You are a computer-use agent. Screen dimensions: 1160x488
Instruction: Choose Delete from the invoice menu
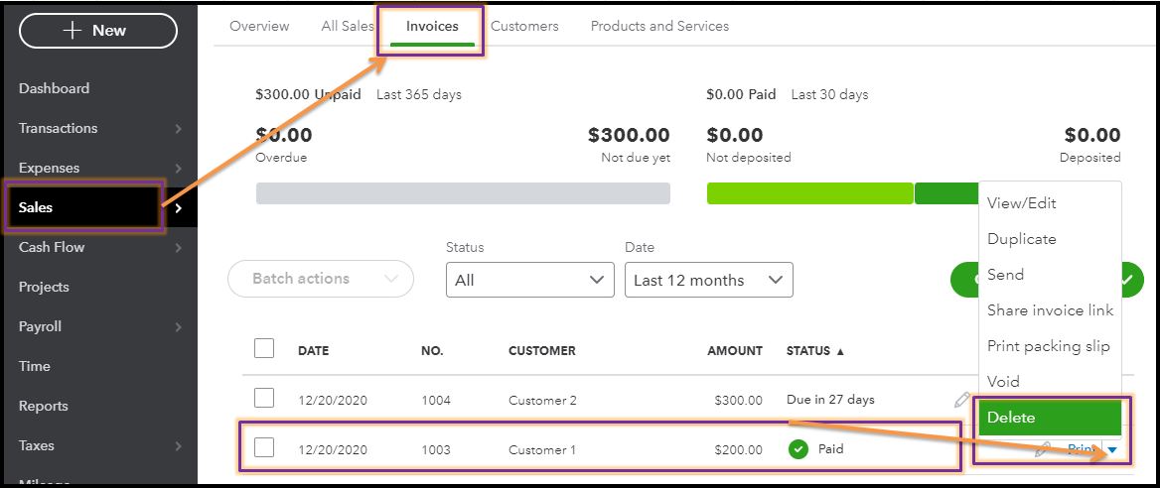[x=1048, y=418]
